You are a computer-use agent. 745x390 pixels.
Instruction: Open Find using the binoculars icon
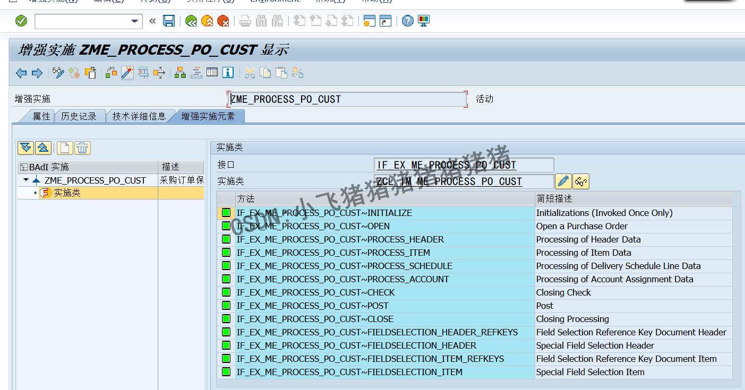point(261,21)
